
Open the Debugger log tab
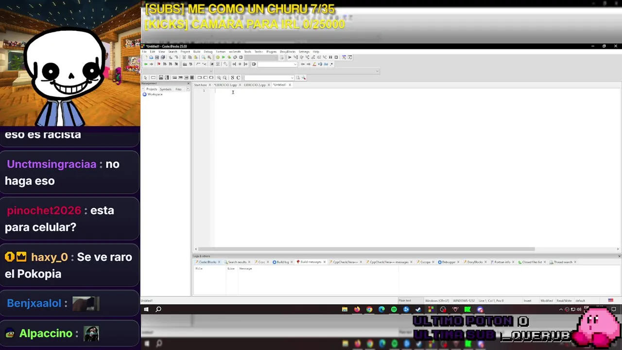[x=449, y=262]
